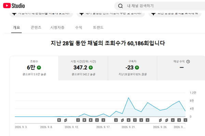The width and height of the screenshot is (205, 136).
Task: Click the last marker labeled 2 at chart end
Action: tap(185, 120)
